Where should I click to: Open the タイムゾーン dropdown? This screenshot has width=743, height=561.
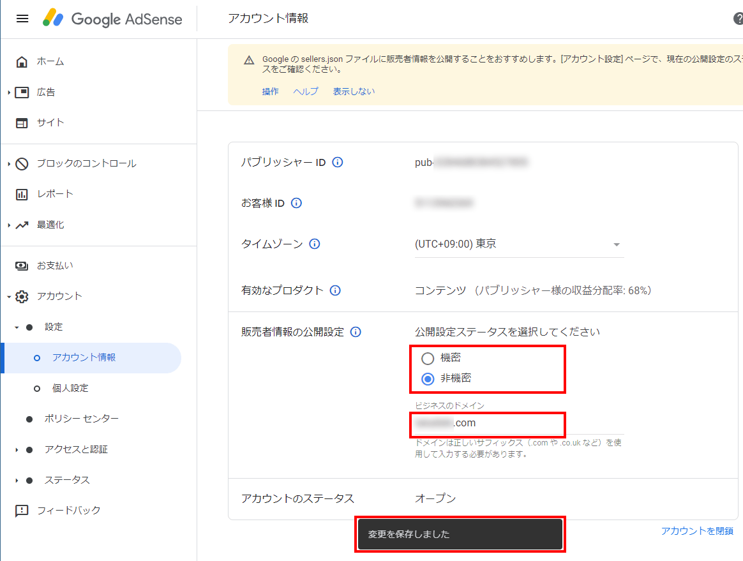(520, 244)
